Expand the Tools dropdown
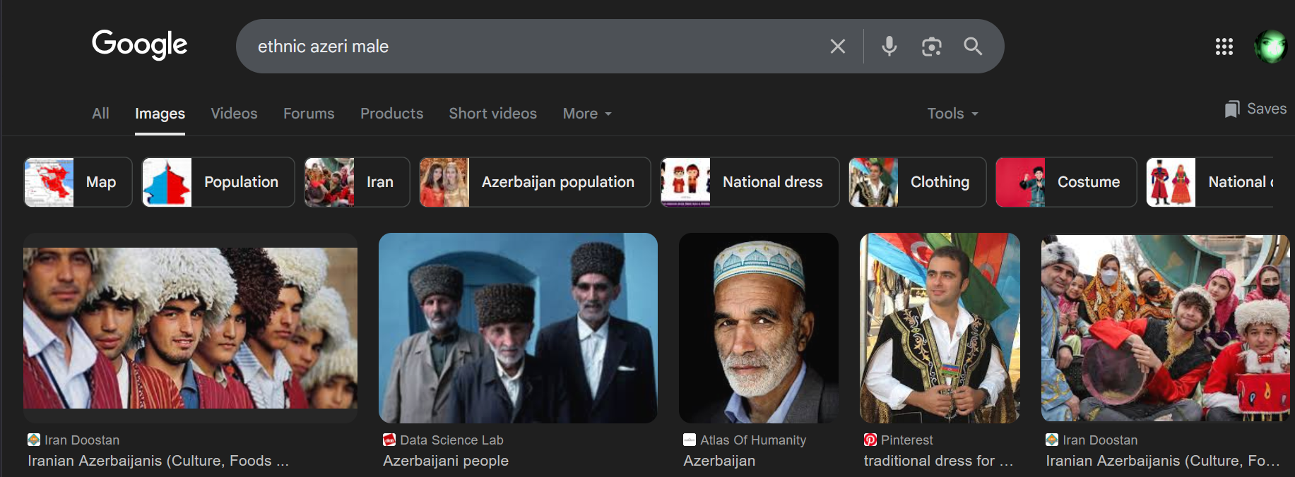Screen dimensions: 1295x477 tap(952, 114)
